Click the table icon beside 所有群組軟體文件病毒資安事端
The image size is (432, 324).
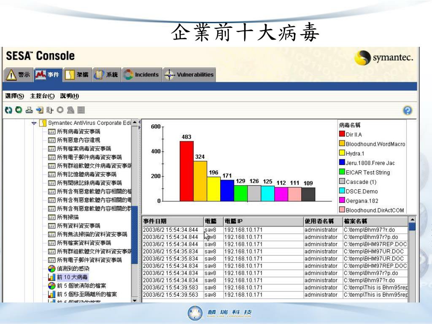pos(51,166)
